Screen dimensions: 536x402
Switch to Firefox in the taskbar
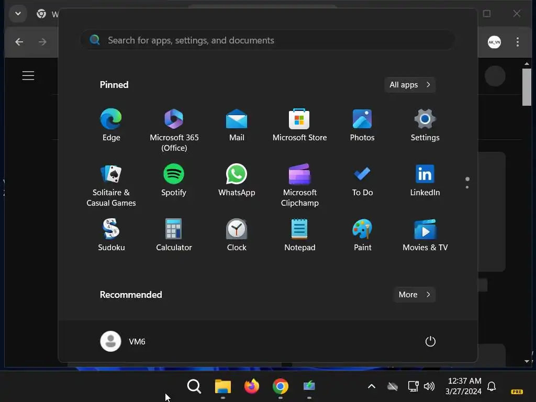(x=252, y=386)
